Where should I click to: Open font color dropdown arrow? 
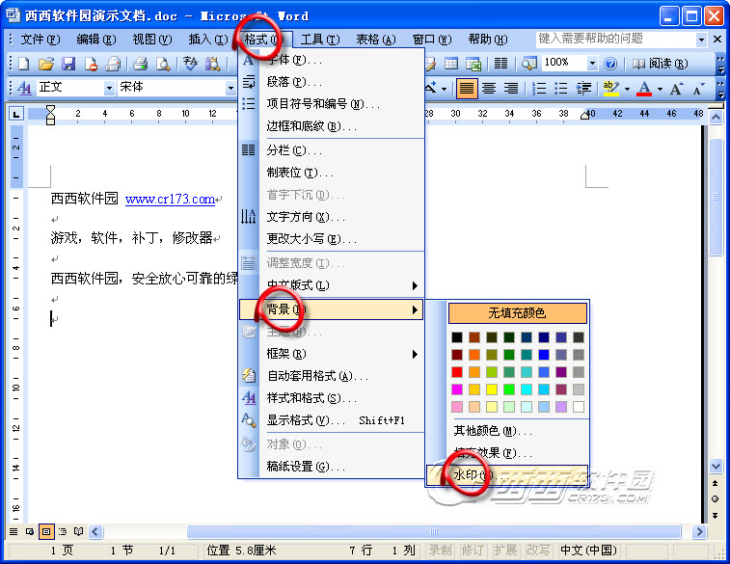click(660, 89)
